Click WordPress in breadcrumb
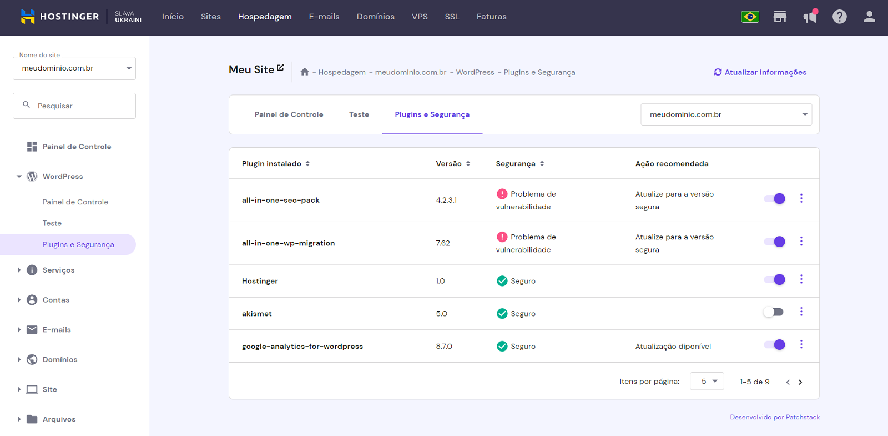Image resolution: width=888 pixels, height=436 pixels. tap(475, 72)
